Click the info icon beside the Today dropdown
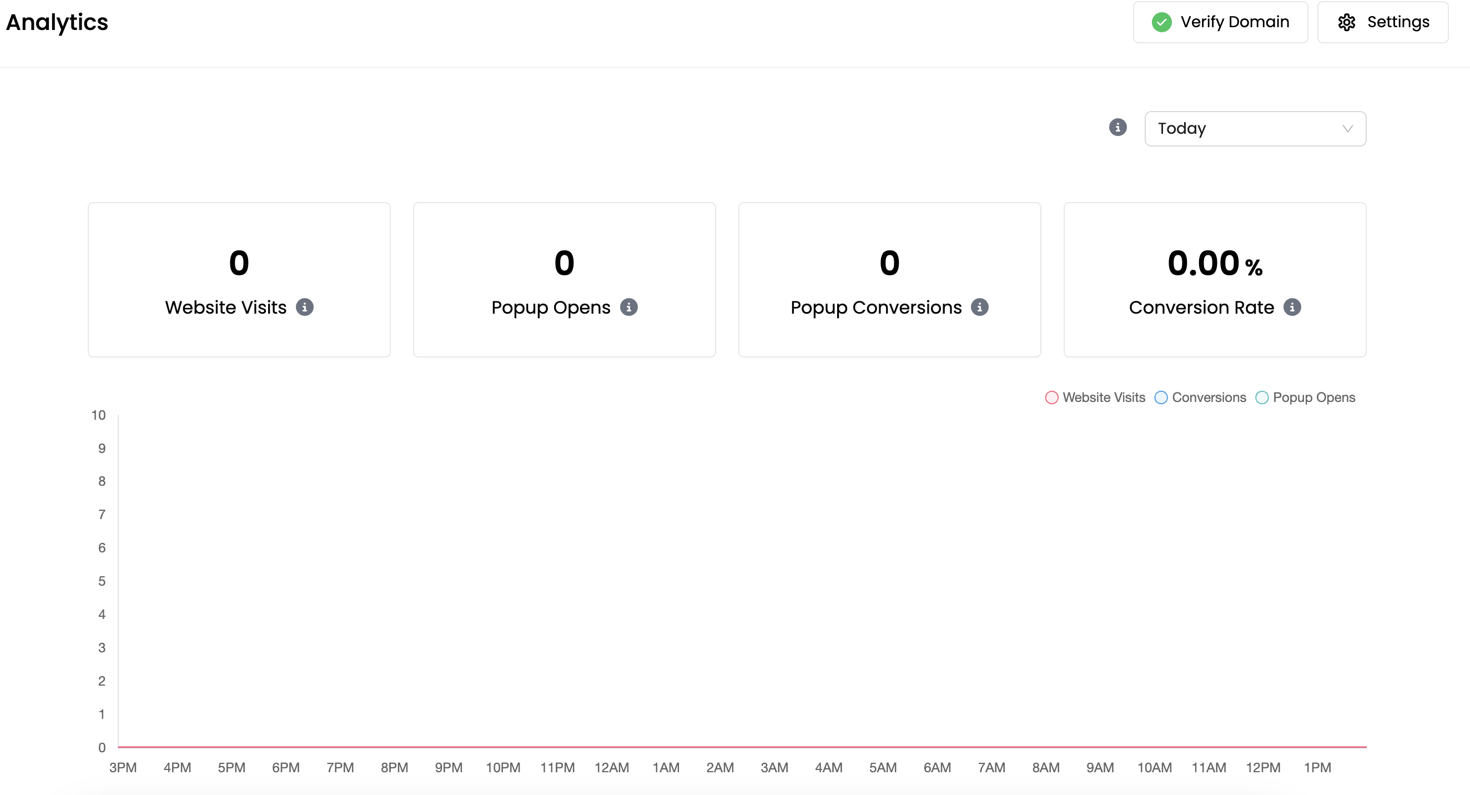This screenshot has height=795, width=1470. (x=1117, y=127)
